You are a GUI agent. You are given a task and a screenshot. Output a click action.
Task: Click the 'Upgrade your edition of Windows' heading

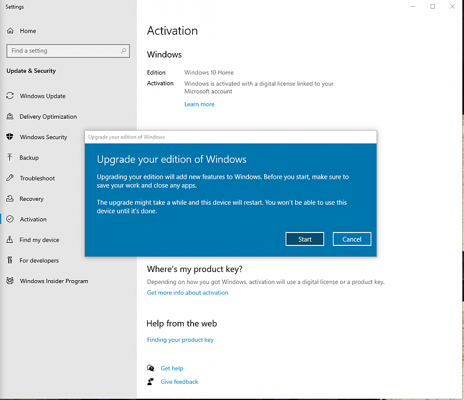click(171, 160)
